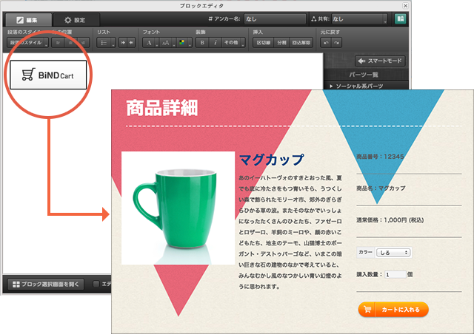The height and width of the screenshot is (334, 474).
Task: Switch to the 編集 tab
Action: 28,18
